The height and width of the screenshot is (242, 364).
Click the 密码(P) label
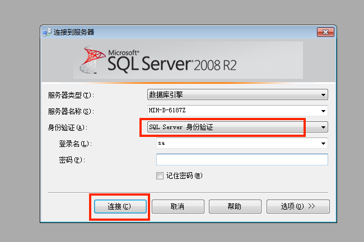pyautogui.click(x=72, y=160)
